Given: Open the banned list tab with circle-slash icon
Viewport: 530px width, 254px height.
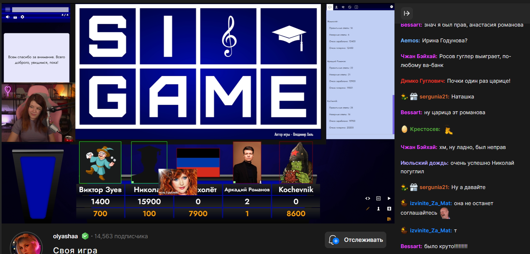Looking at the screenshot, I should point(349,7).
